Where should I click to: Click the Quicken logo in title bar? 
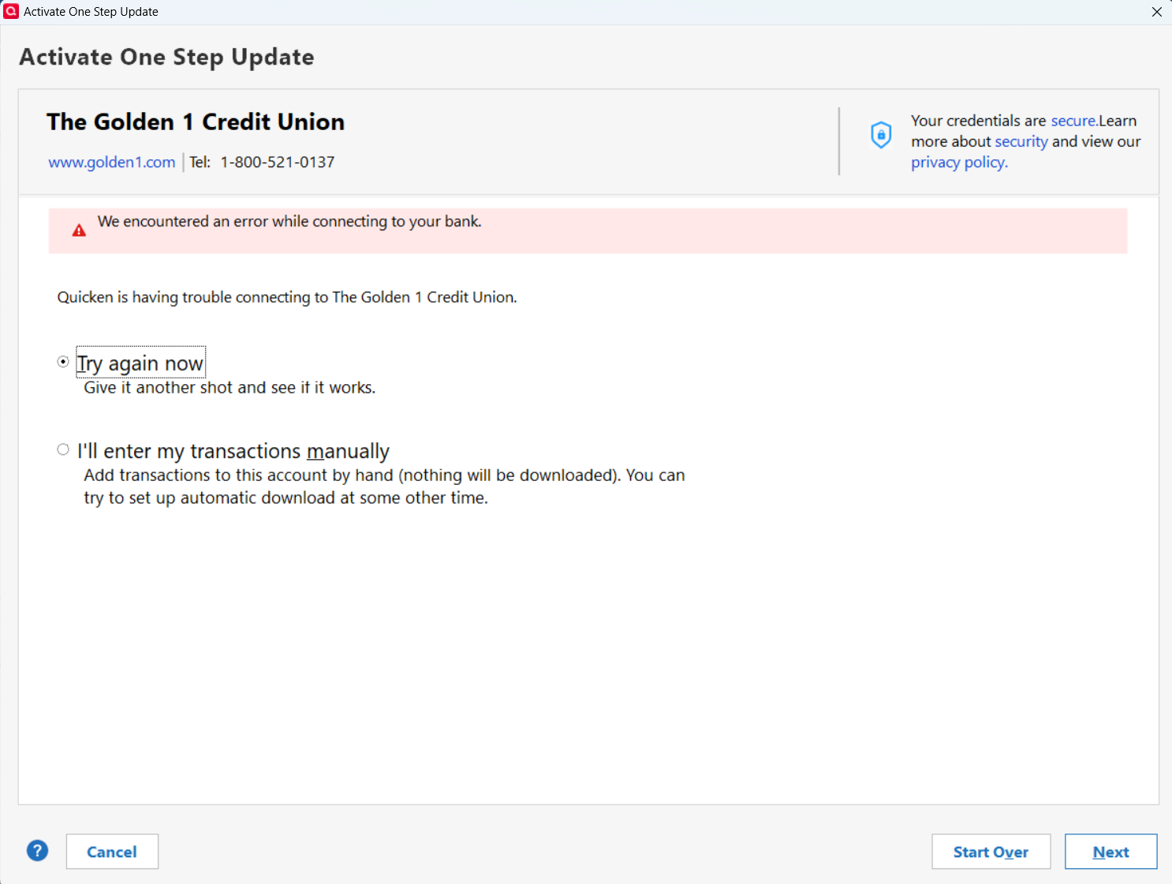tap(11, 12)
